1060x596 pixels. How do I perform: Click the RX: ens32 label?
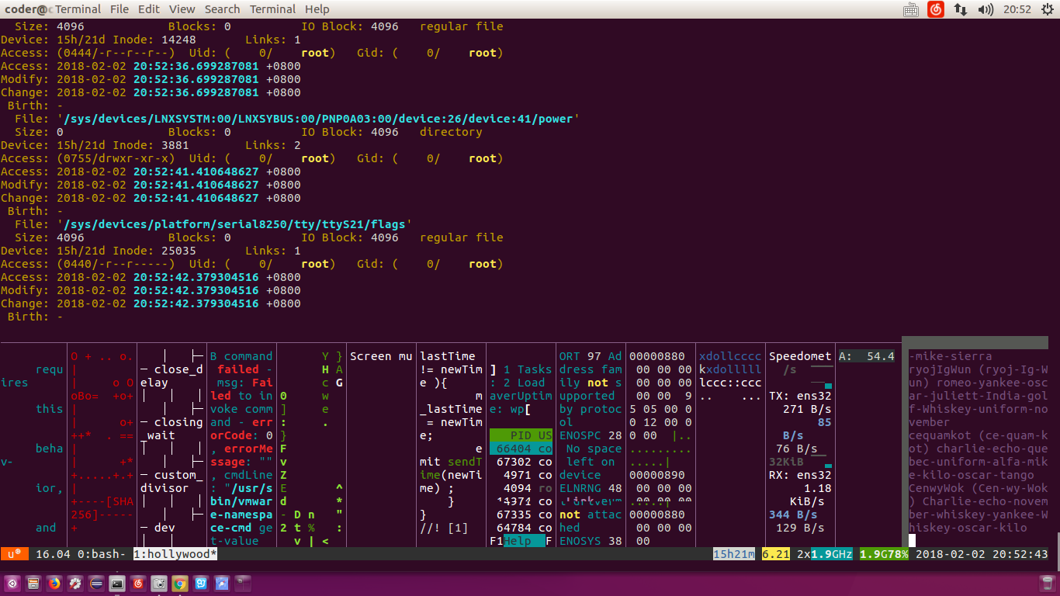coord(800,475)
